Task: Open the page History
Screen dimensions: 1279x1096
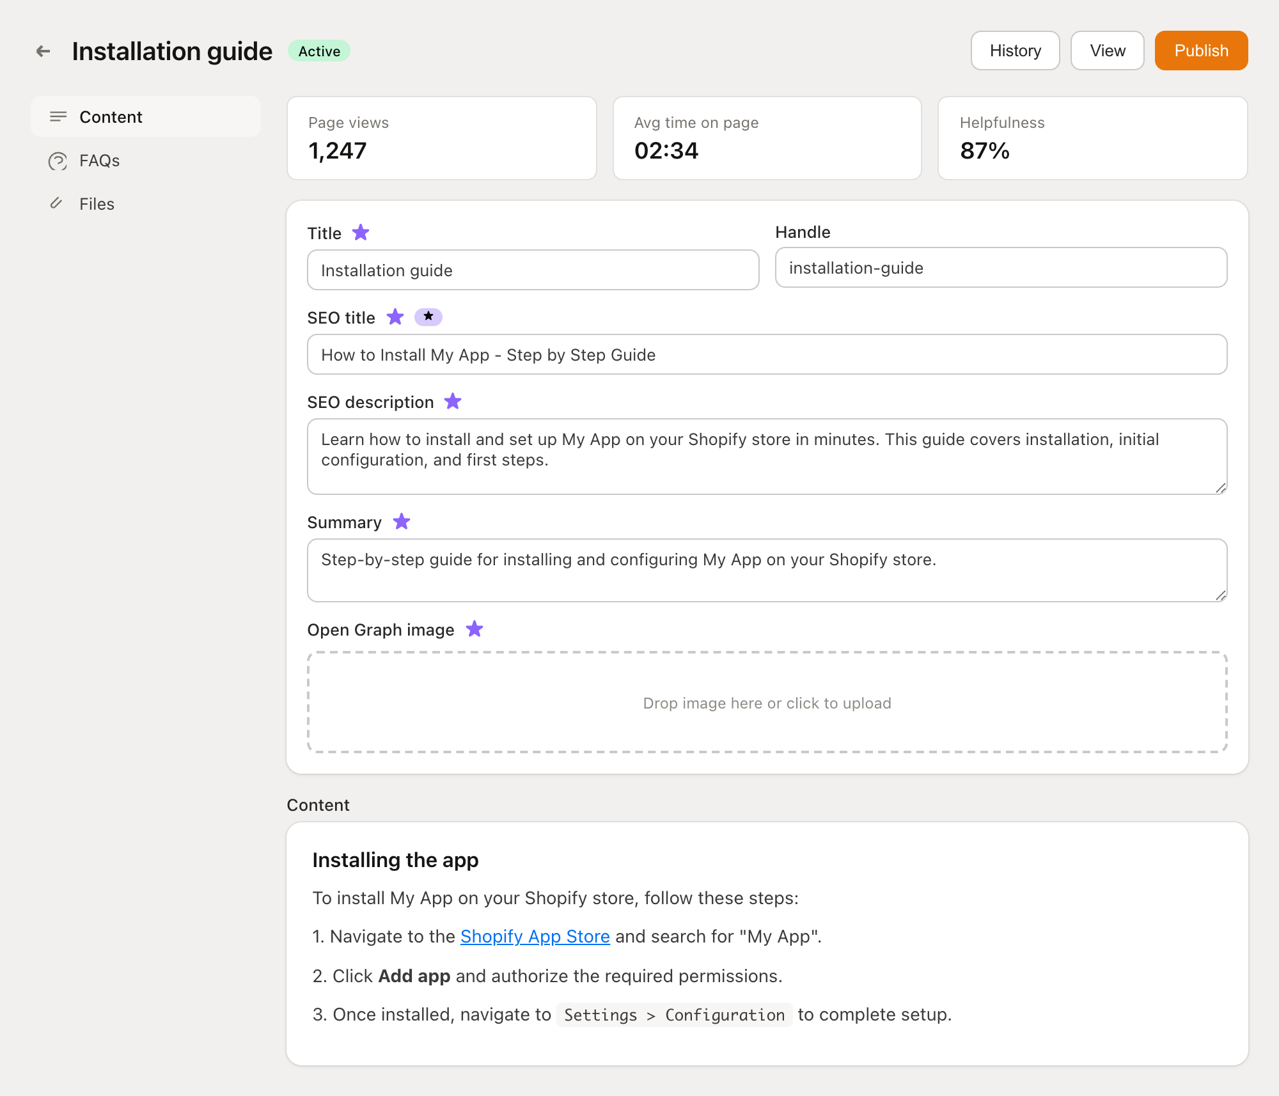Action: 1015,51
